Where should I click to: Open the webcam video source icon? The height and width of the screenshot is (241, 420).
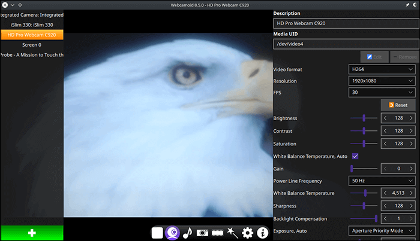click(172, 233)
